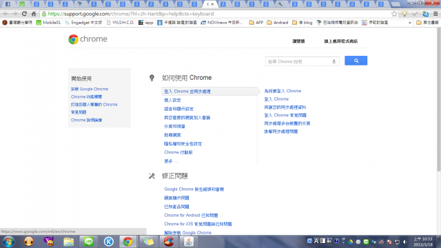Click the browser back arrow
441x248 pixels.
click(6, 14)
